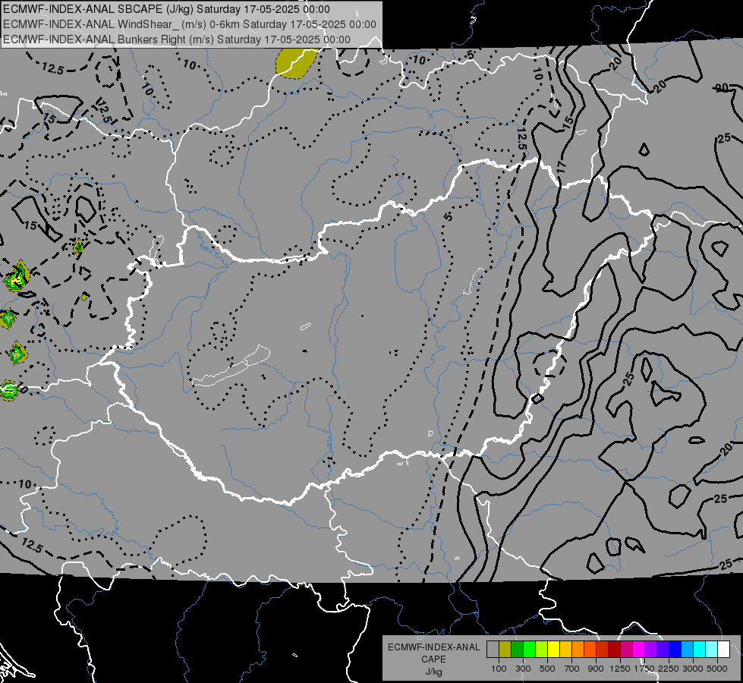Click the 1250 legend scale label
The image size is (743, 683).
point(620,669)
